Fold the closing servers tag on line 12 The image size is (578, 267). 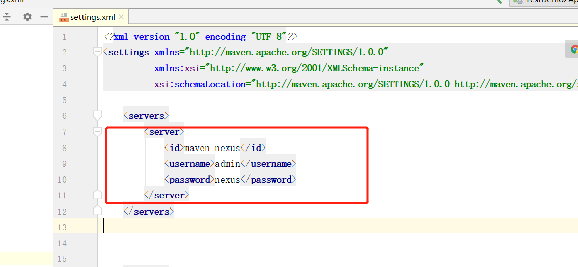(x=97, y=211)
